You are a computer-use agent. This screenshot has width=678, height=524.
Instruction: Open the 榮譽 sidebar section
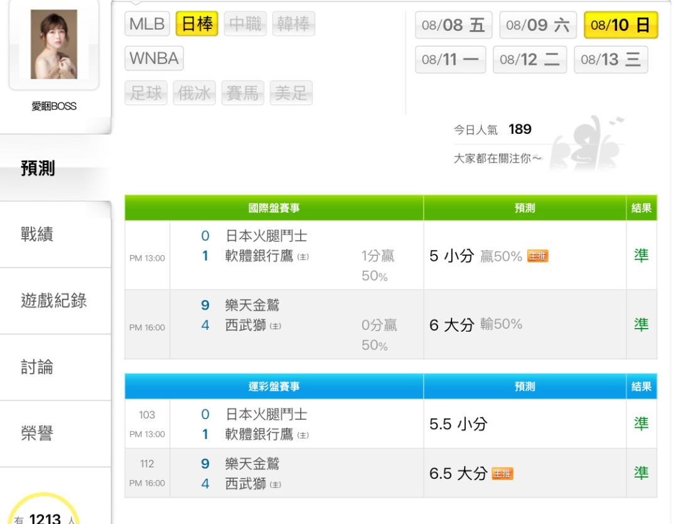(x=55, y=434)
